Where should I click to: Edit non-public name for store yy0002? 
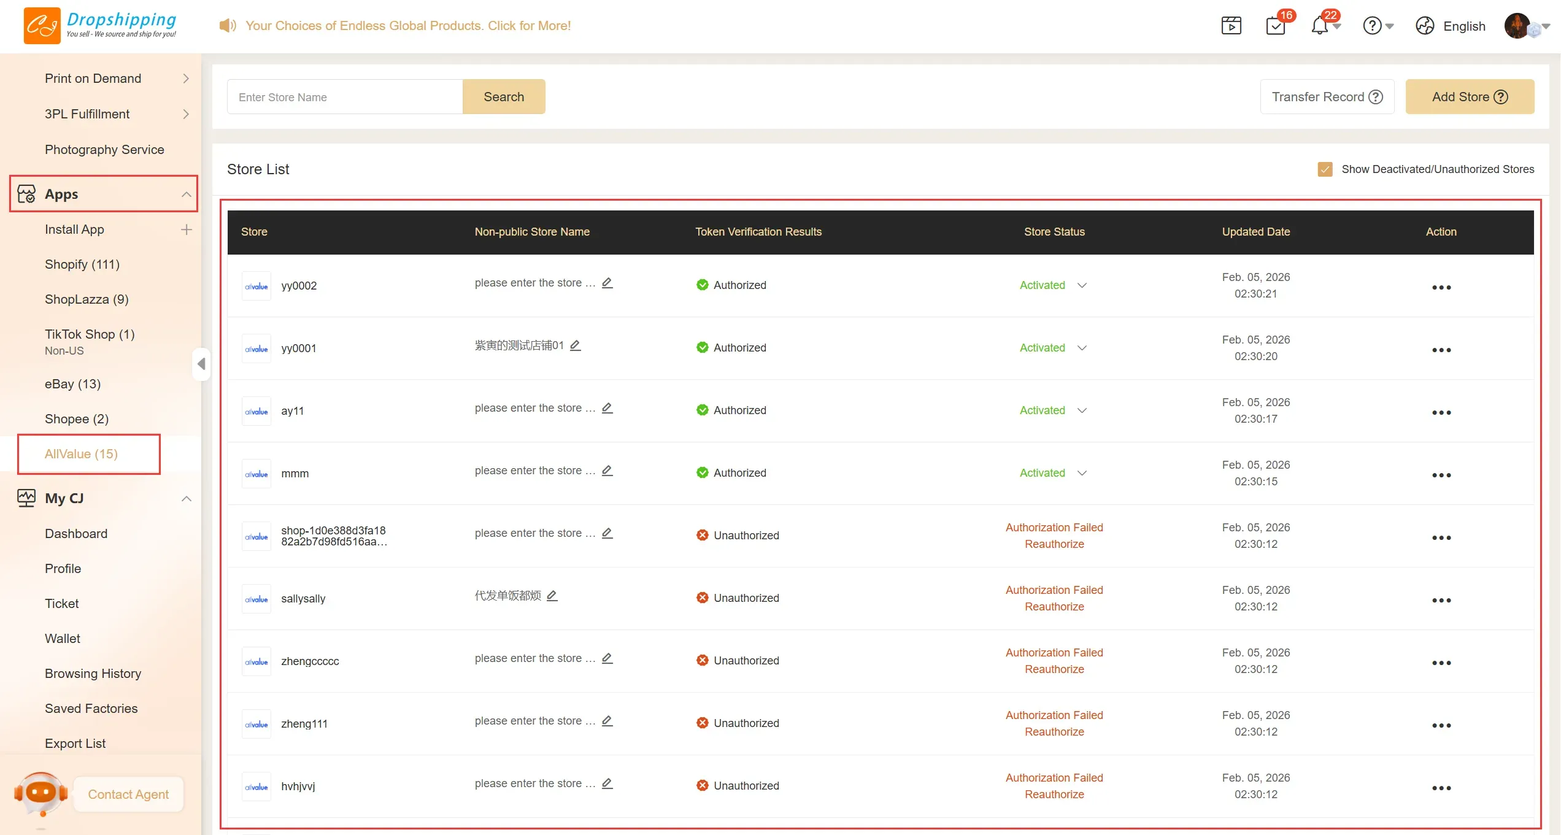tap(607, 283)
